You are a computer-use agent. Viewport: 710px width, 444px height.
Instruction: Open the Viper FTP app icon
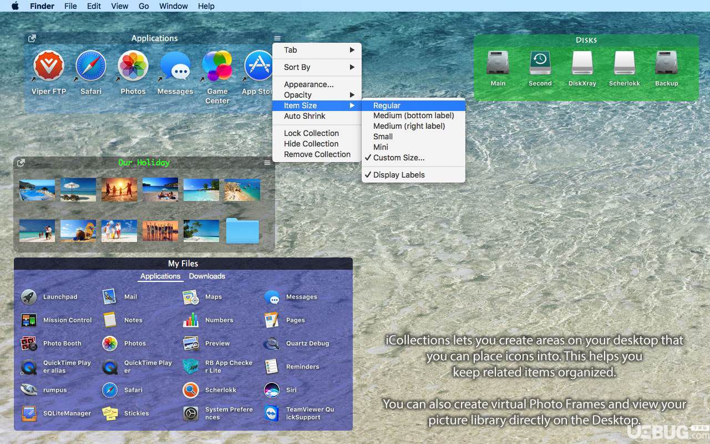(49, 65)
